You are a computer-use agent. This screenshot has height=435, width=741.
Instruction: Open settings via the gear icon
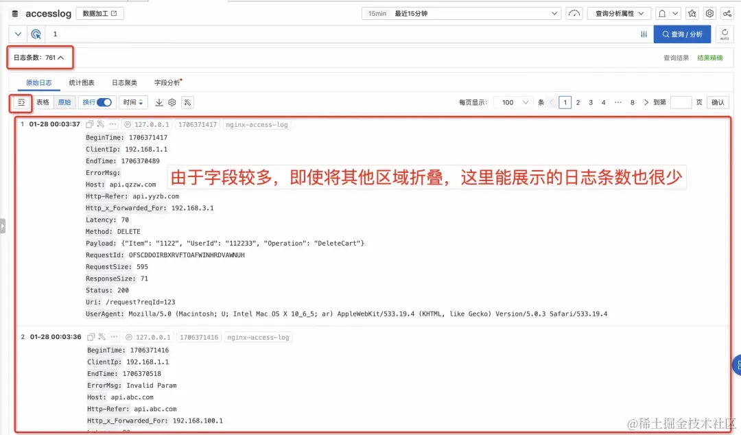pos(709,13)
